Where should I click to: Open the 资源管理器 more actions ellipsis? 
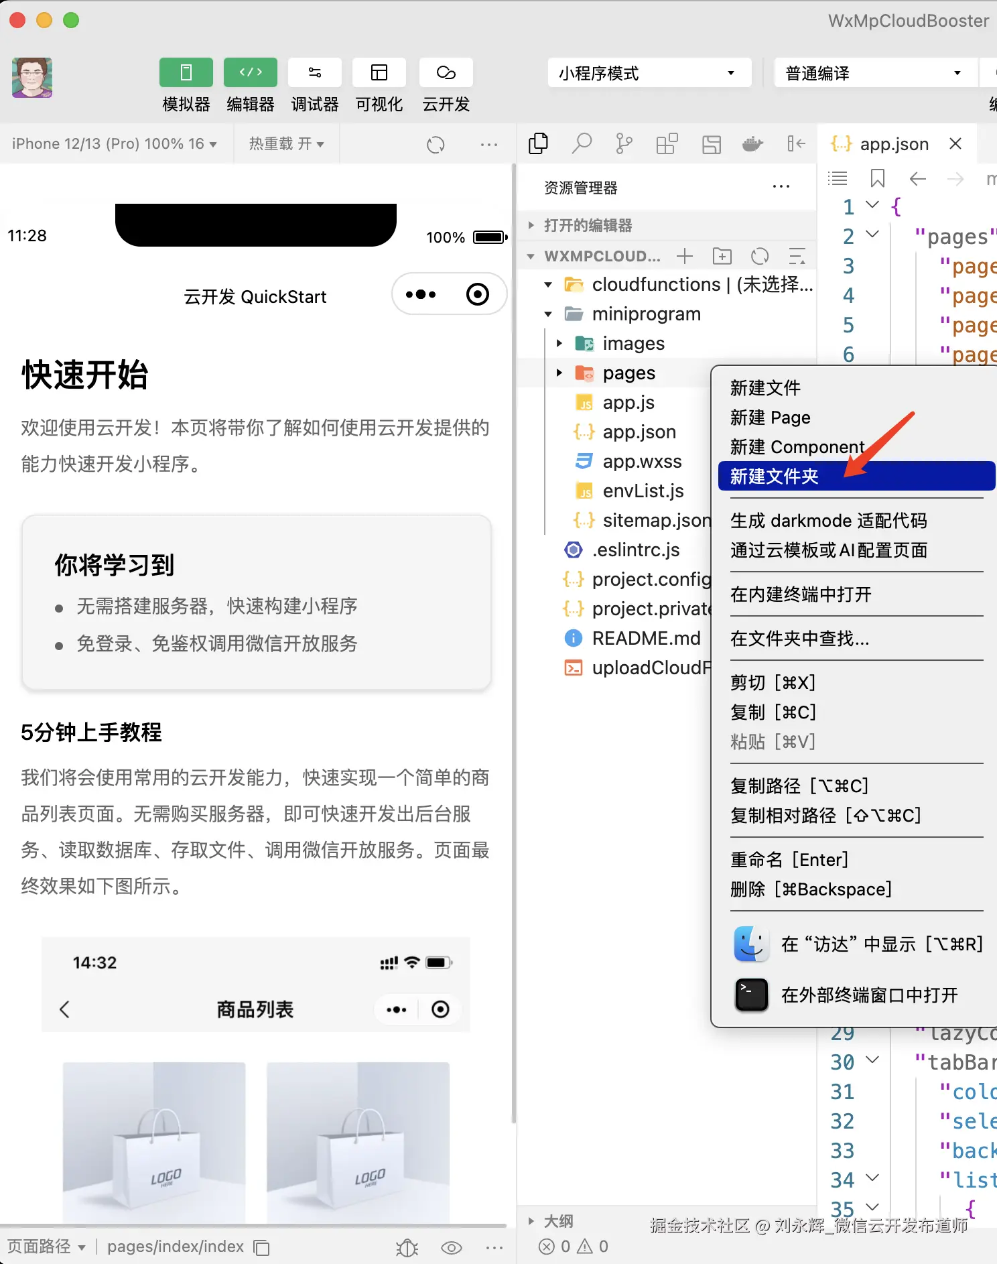tap(781, 187)
